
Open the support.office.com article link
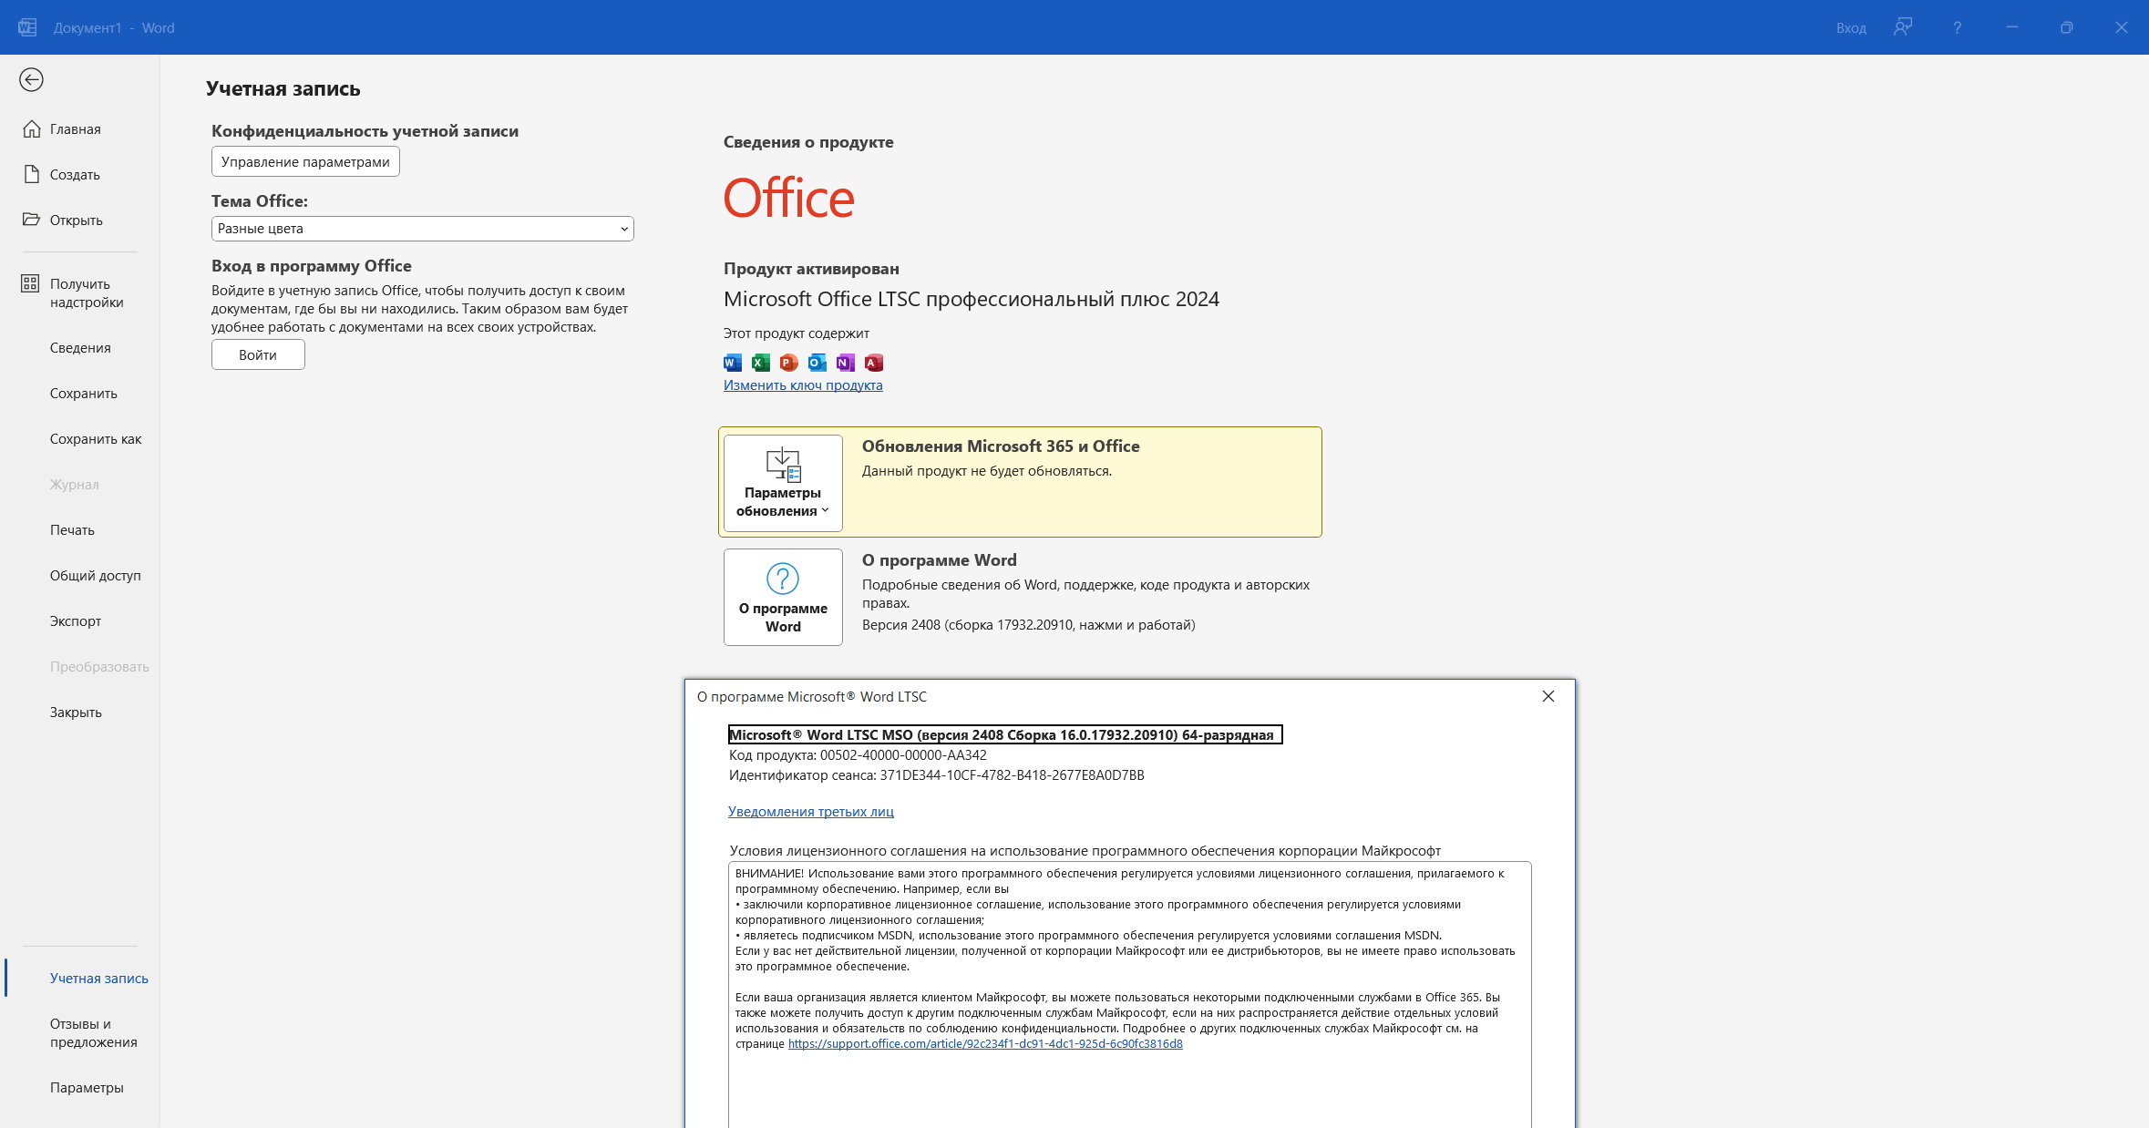[x=985, y=1043]
